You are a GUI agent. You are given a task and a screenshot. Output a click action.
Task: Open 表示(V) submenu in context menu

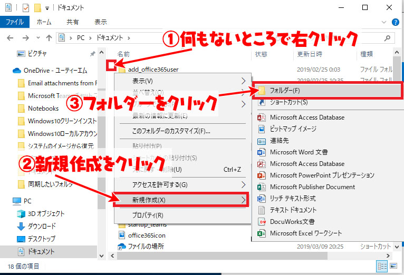182,81
